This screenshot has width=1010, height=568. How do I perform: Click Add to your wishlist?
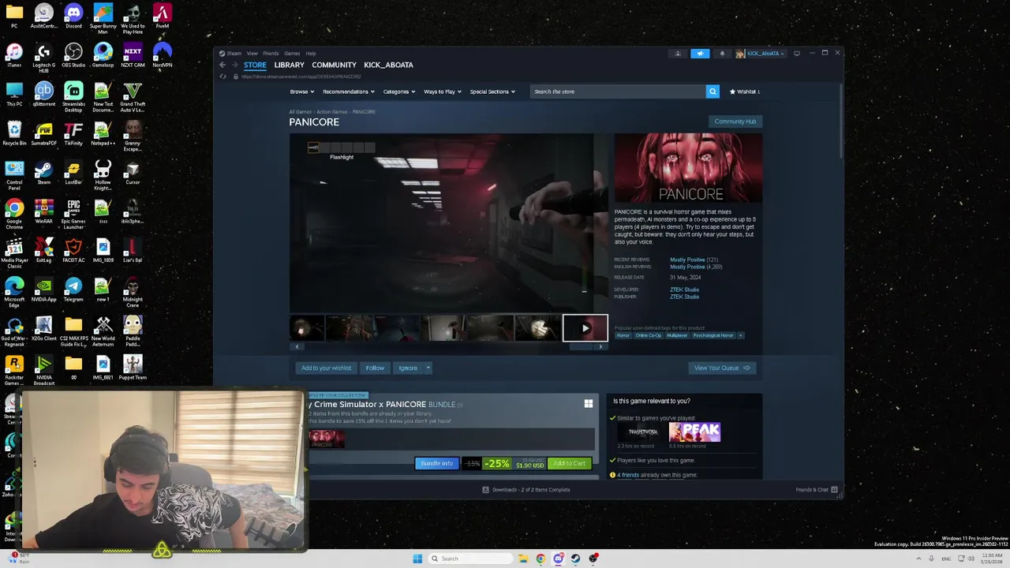(326, 368)
